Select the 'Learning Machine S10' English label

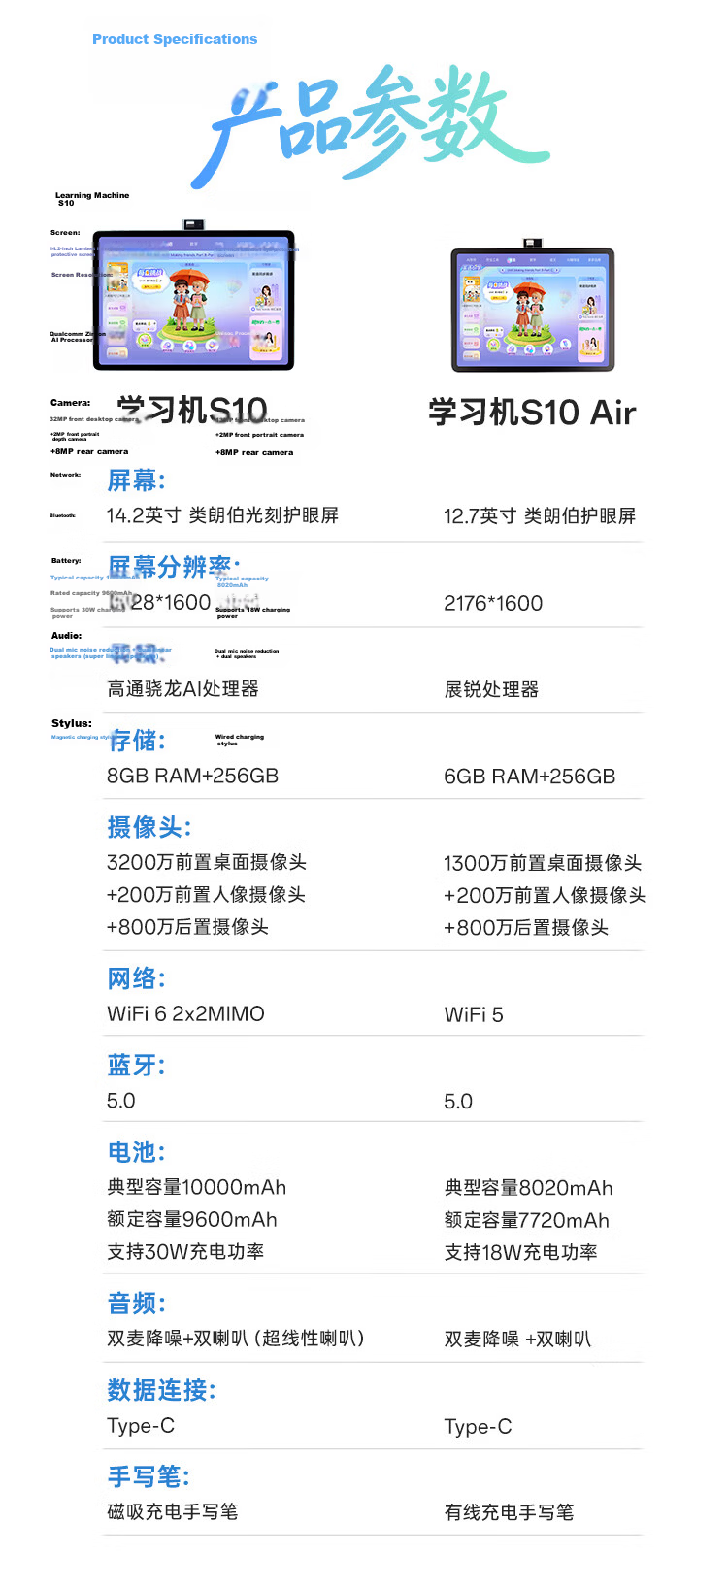point(91,199)
